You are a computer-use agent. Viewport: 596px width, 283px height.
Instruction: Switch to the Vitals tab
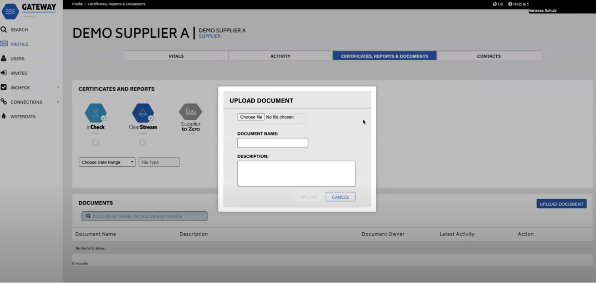(176, 56)
